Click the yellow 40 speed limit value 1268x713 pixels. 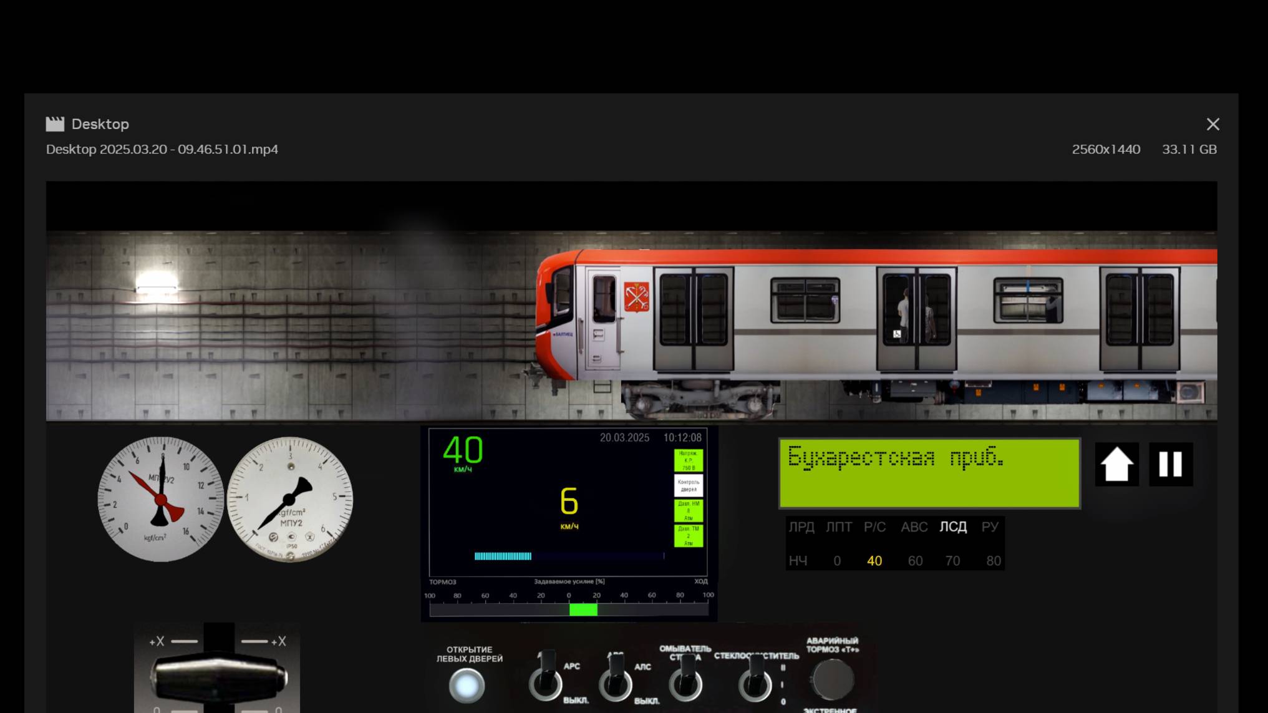point(874,561)
